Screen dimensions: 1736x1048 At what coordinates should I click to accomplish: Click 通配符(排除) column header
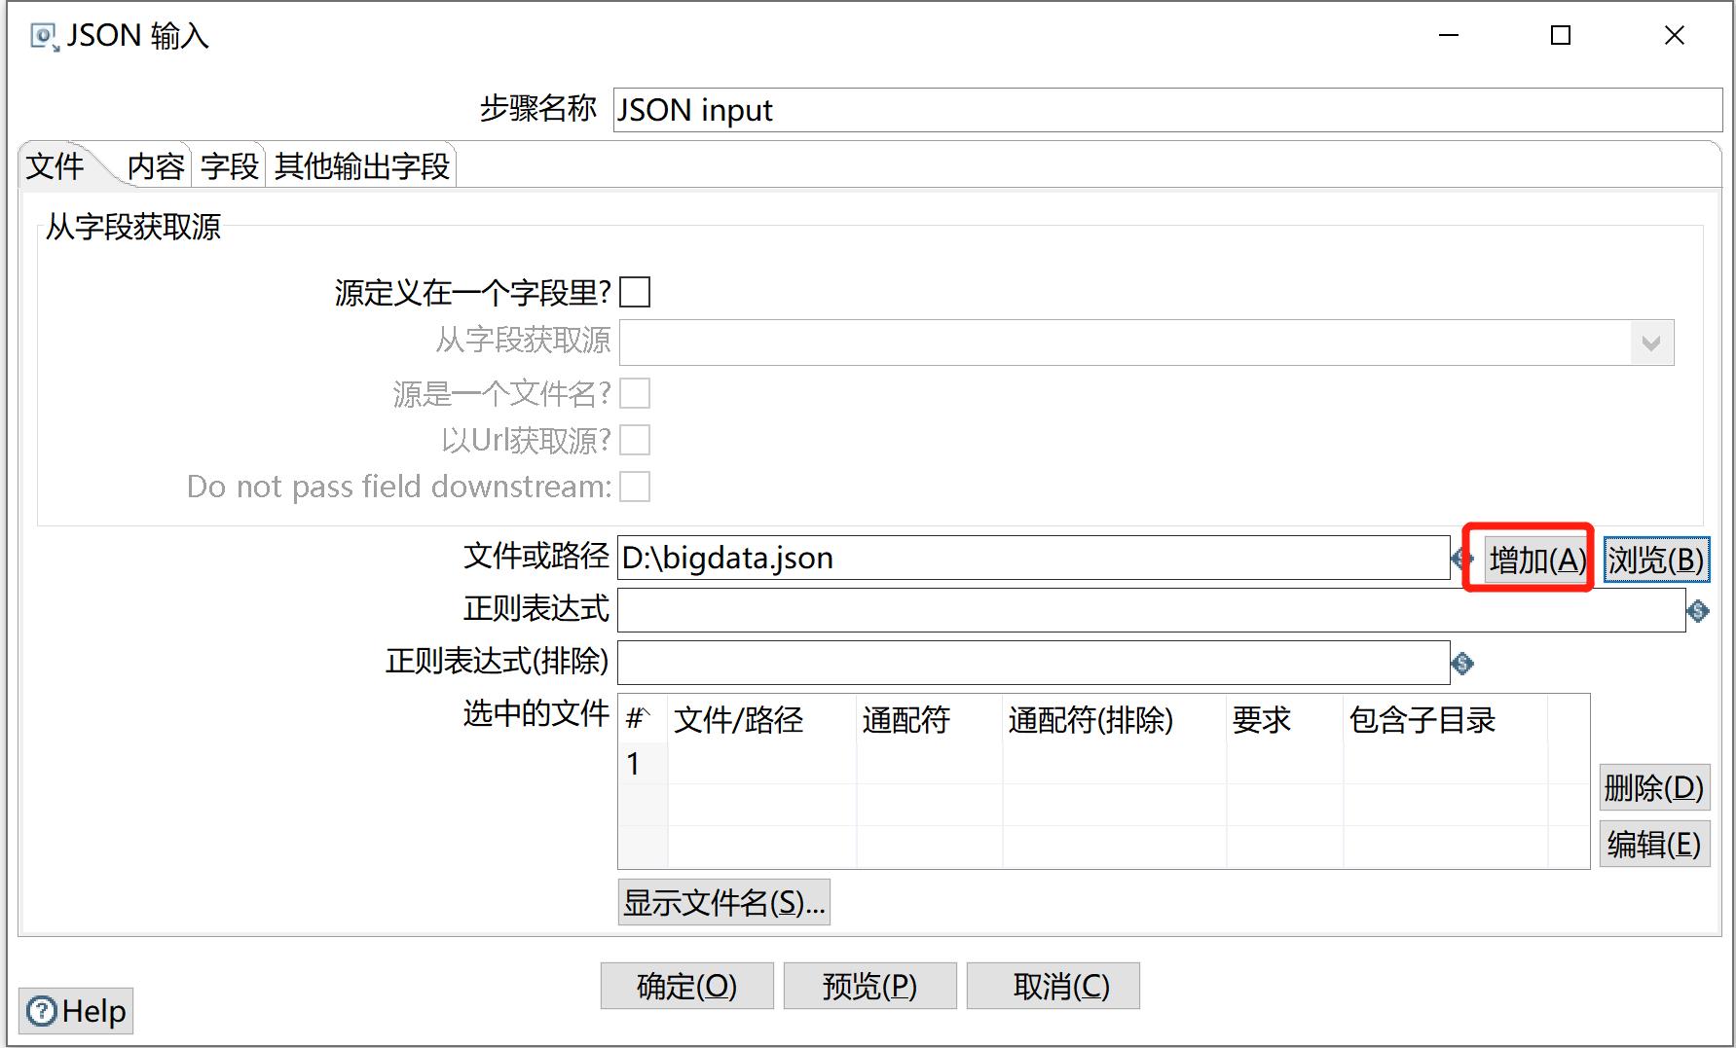[x=1115, y=720]
